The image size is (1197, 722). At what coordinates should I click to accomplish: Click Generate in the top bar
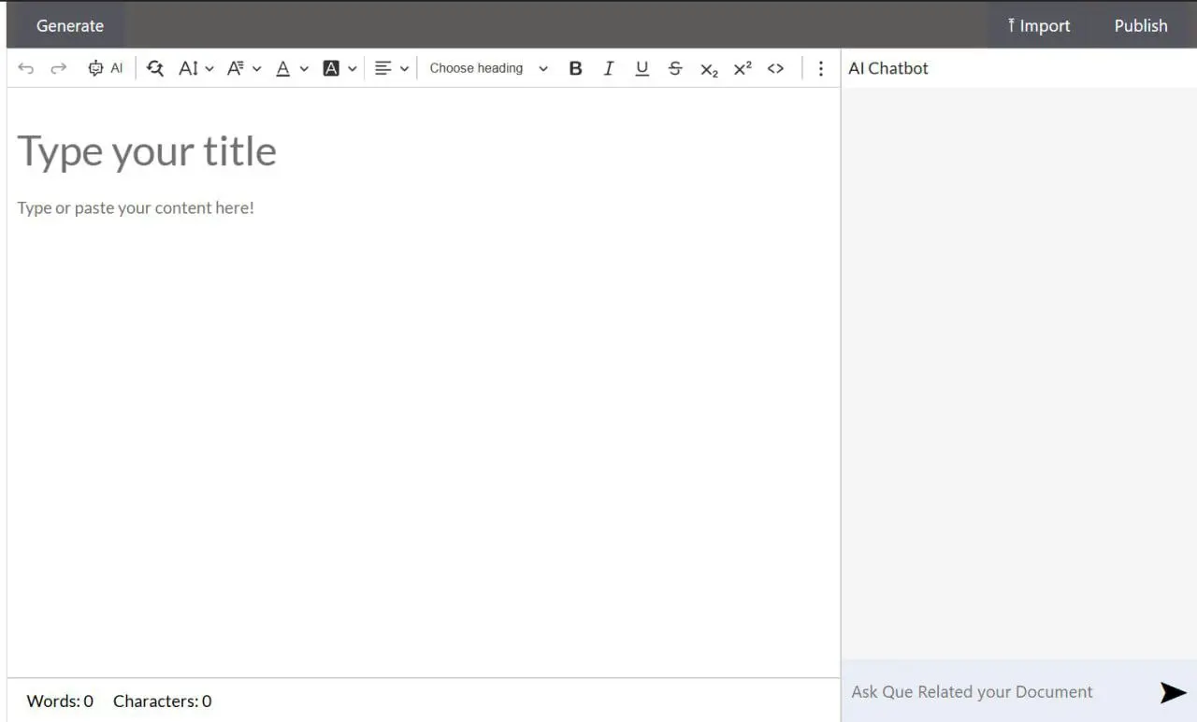[x=69, y=25]
